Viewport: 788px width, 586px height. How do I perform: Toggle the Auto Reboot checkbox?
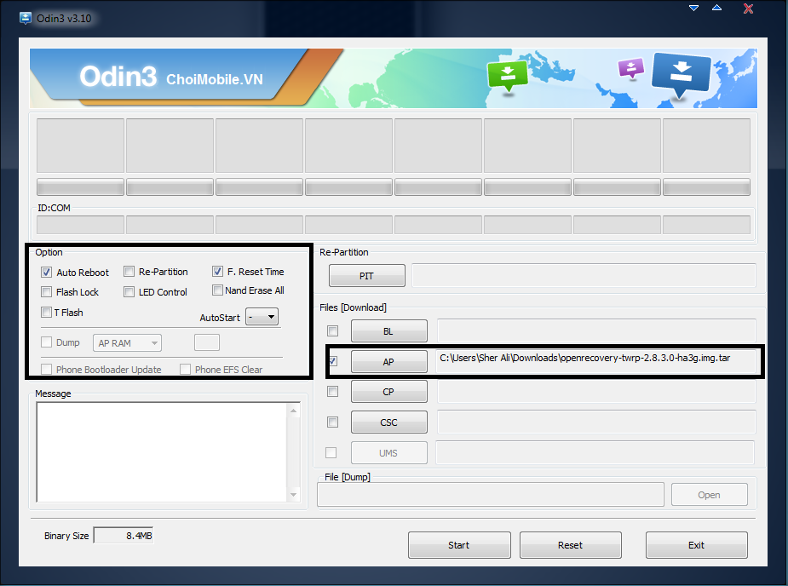pos(46,272)
